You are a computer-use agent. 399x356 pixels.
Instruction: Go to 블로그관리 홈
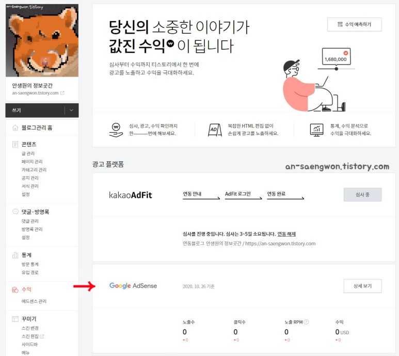37,128
